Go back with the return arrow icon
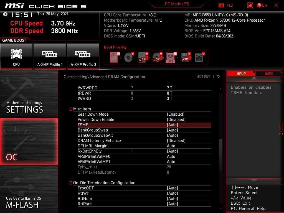The image size is (284, 213). tap(218, 77)
